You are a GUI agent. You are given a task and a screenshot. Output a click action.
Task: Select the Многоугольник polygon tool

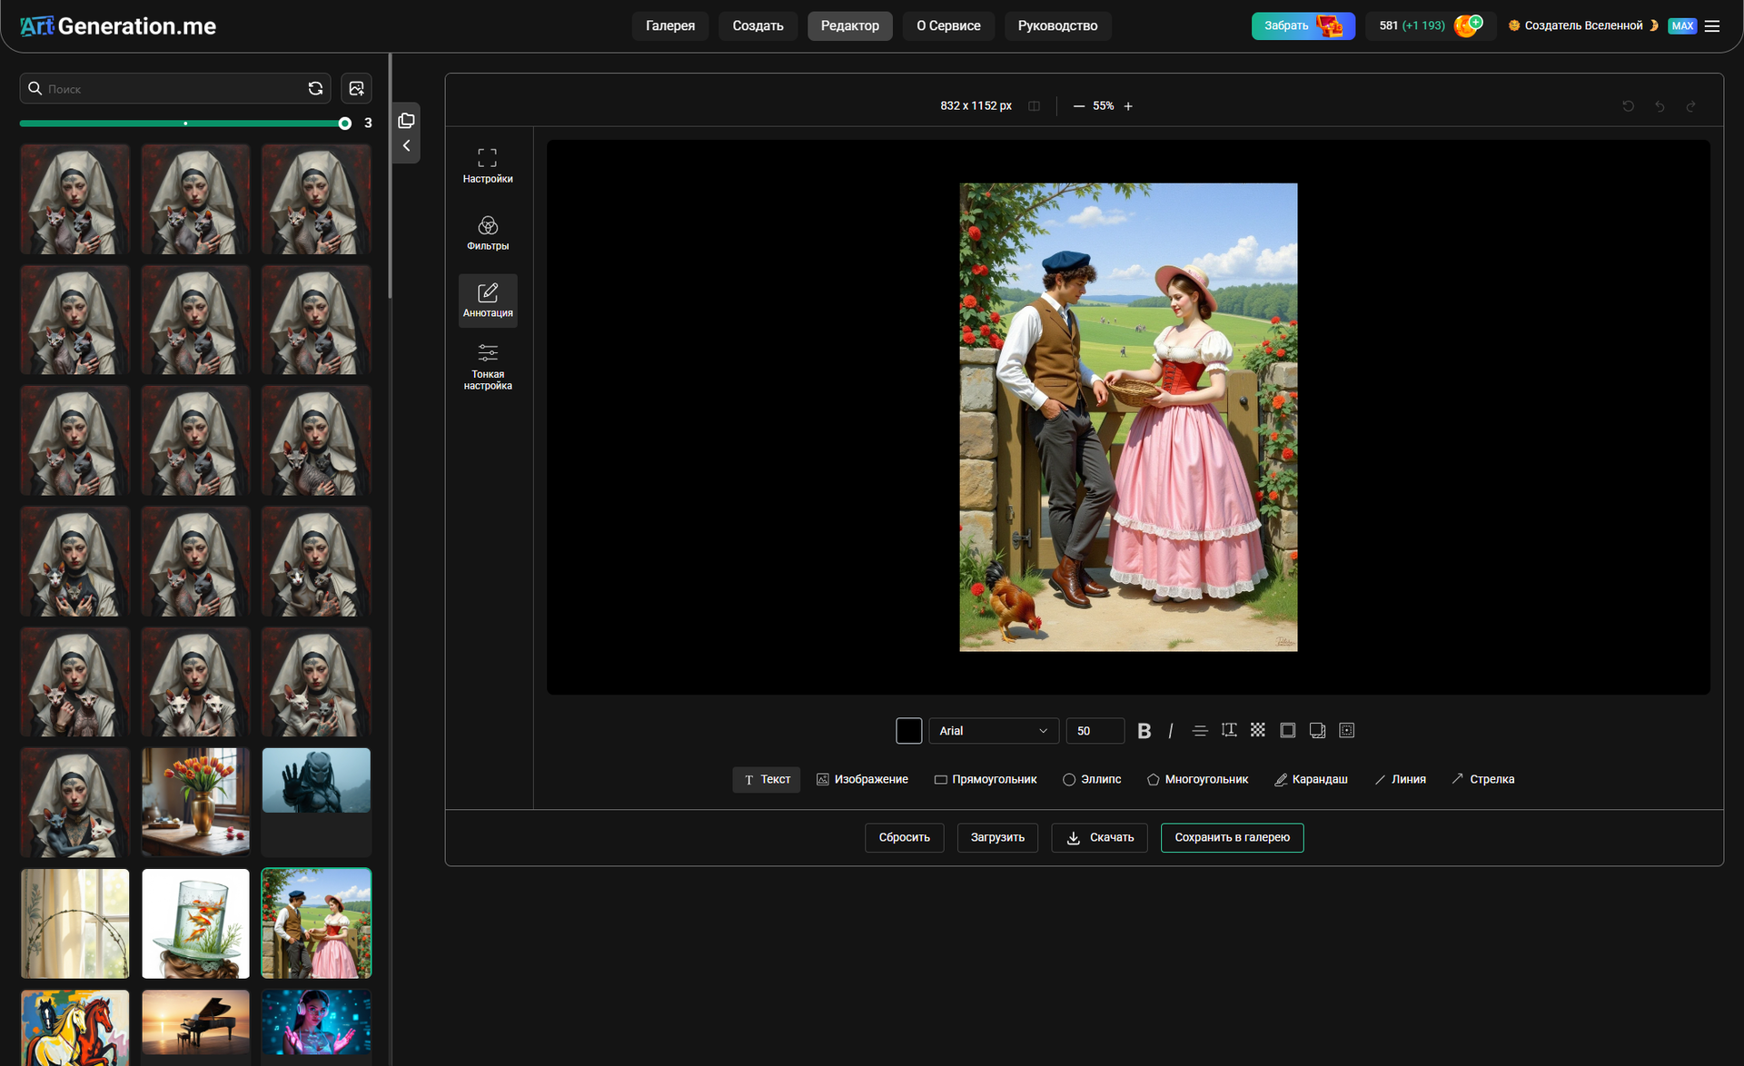coord(1197,780)
